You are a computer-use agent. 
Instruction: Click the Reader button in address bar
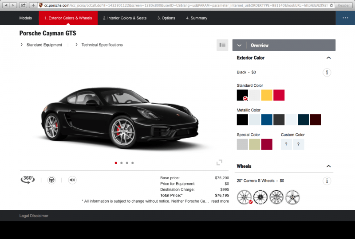343,5
